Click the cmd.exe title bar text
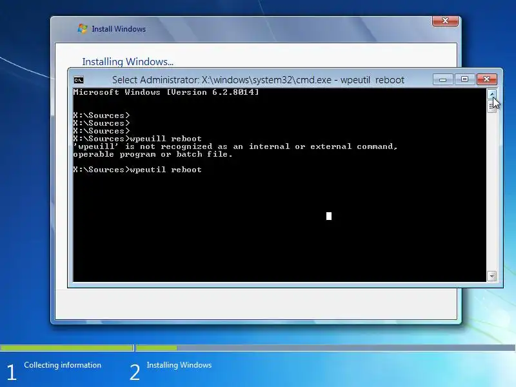 258,80
